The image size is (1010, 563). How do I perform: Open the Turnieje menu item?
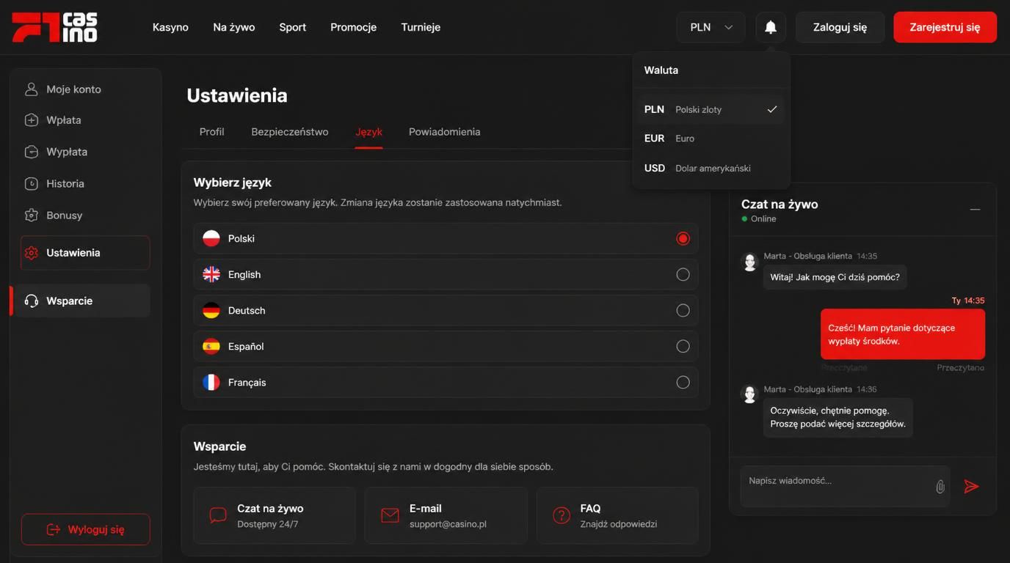tap(421, 27)
